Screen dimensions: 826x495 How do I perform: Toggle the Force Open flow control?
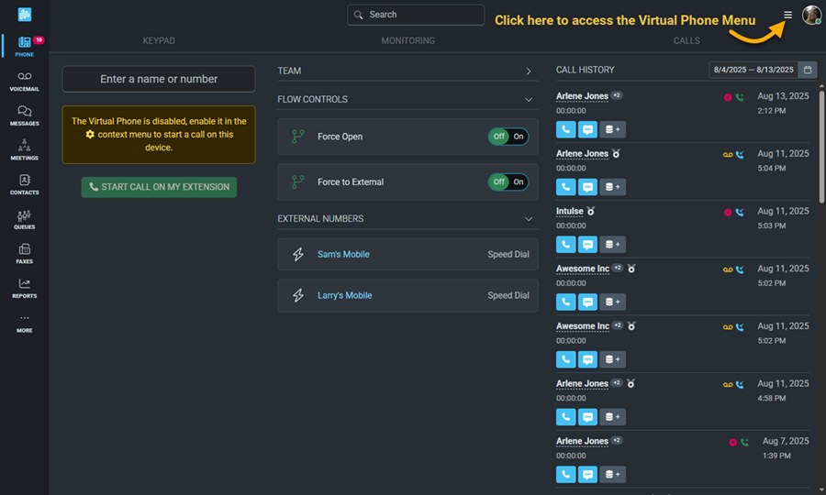[x=508, y=137]
